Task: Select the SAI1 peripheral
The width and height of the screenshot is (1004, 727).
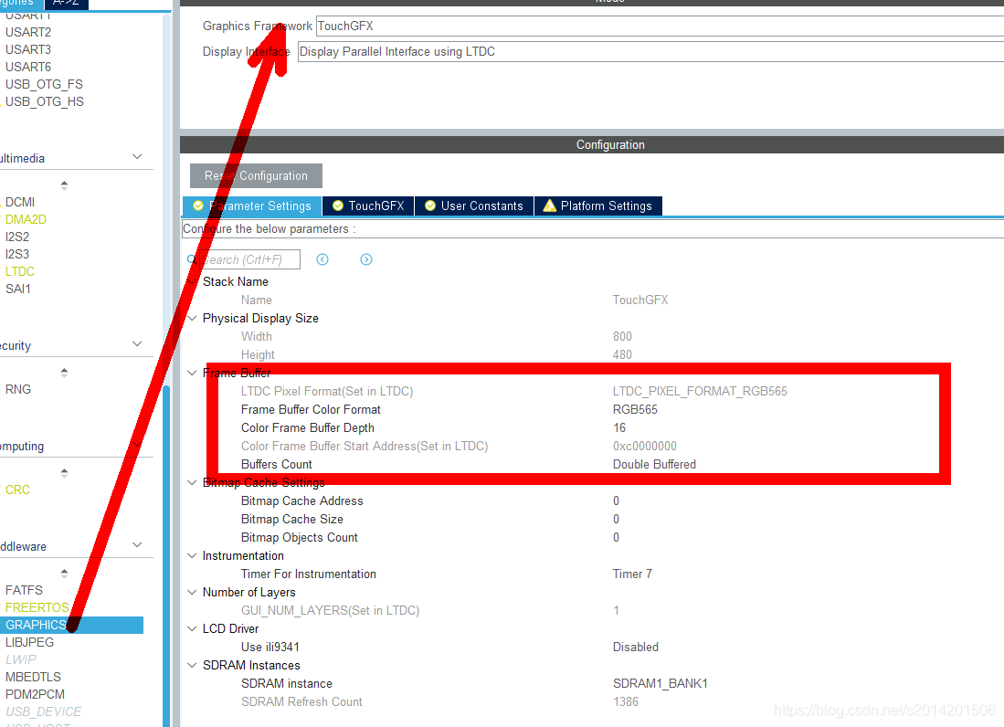Action: [x=18, y=289]
